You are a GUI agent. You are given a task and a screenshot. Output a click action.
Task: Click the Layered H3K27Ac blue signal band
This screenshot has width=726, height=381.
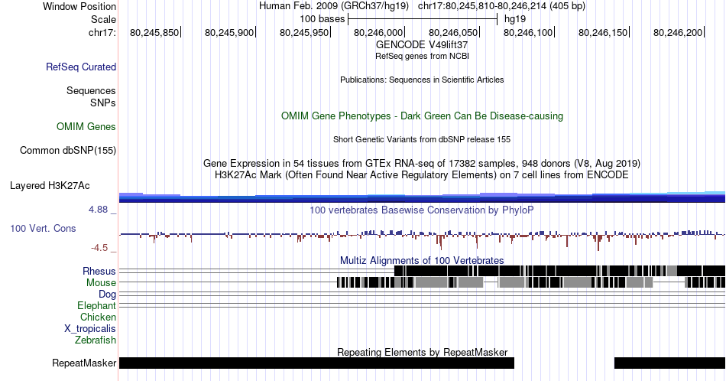tap(422, 197)
